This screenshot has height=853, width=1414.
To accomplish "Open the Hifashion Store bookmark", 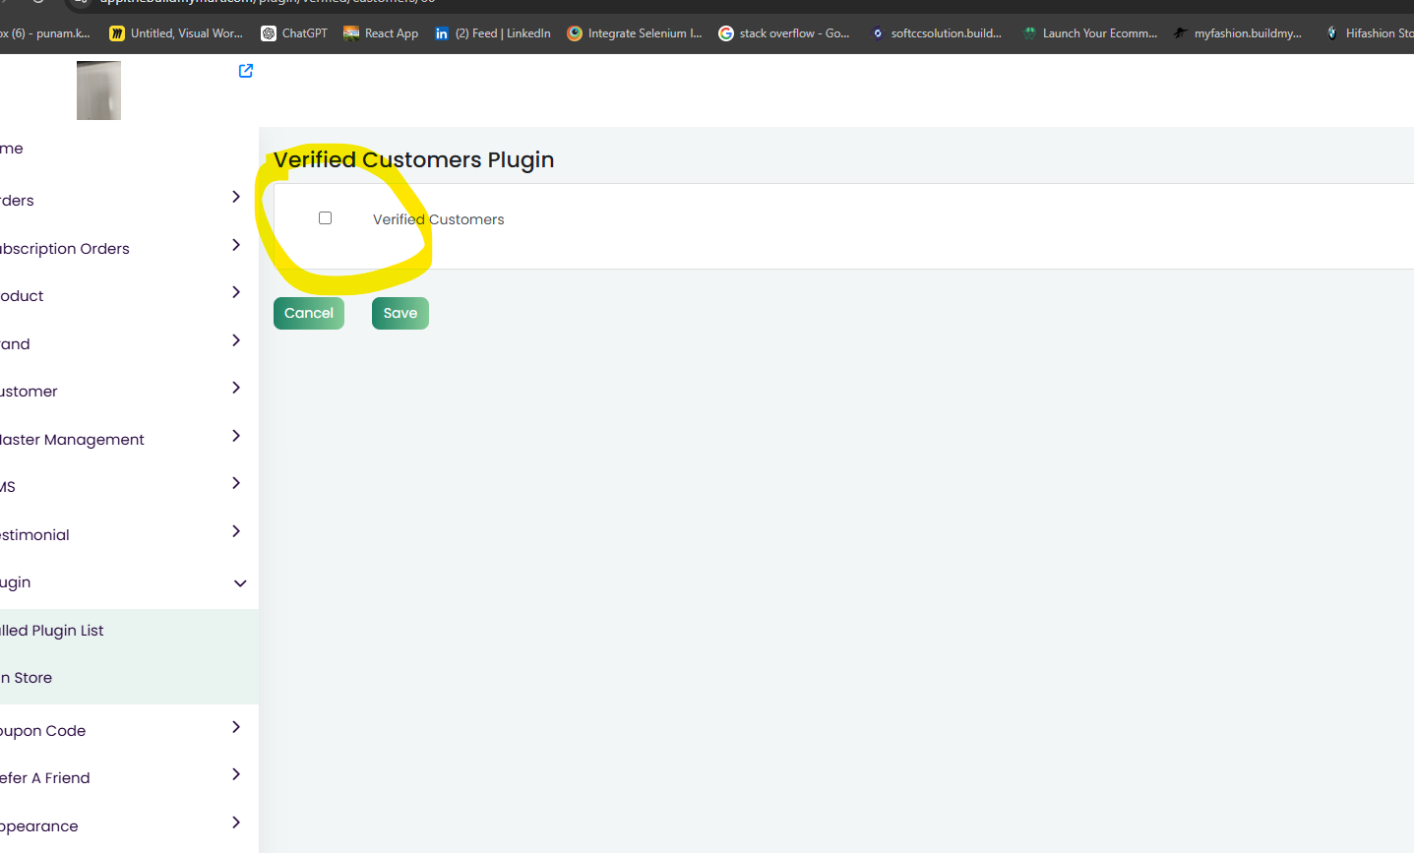I will (x=1370, y=33).
